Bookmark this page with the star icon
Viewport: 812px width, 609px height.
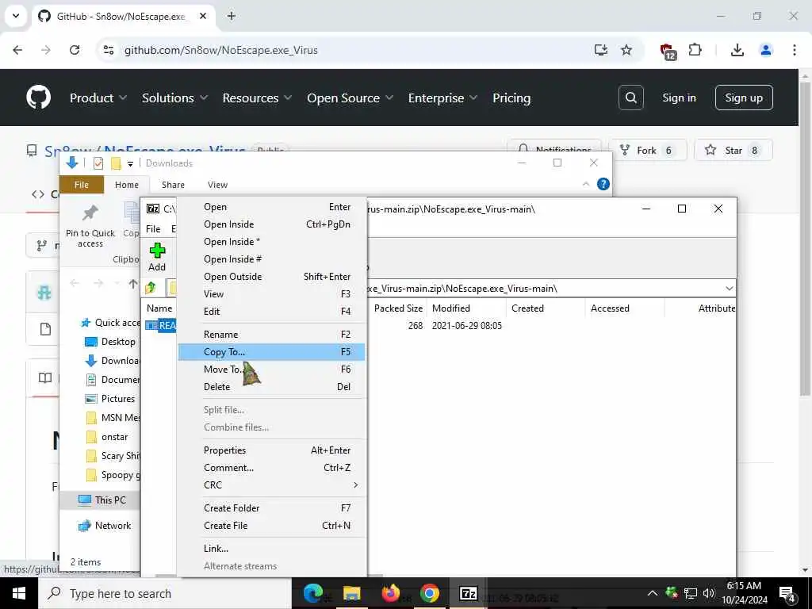(626, 50)
